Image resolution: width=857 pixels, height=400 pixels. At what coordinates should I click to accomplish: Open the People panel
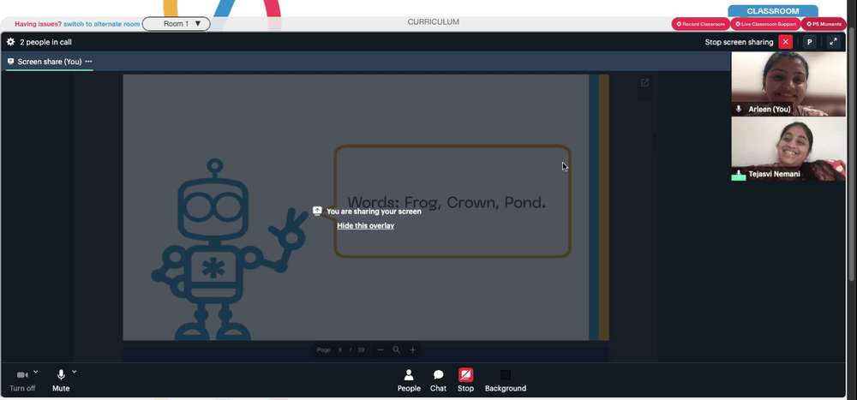[x=409, y=381]
